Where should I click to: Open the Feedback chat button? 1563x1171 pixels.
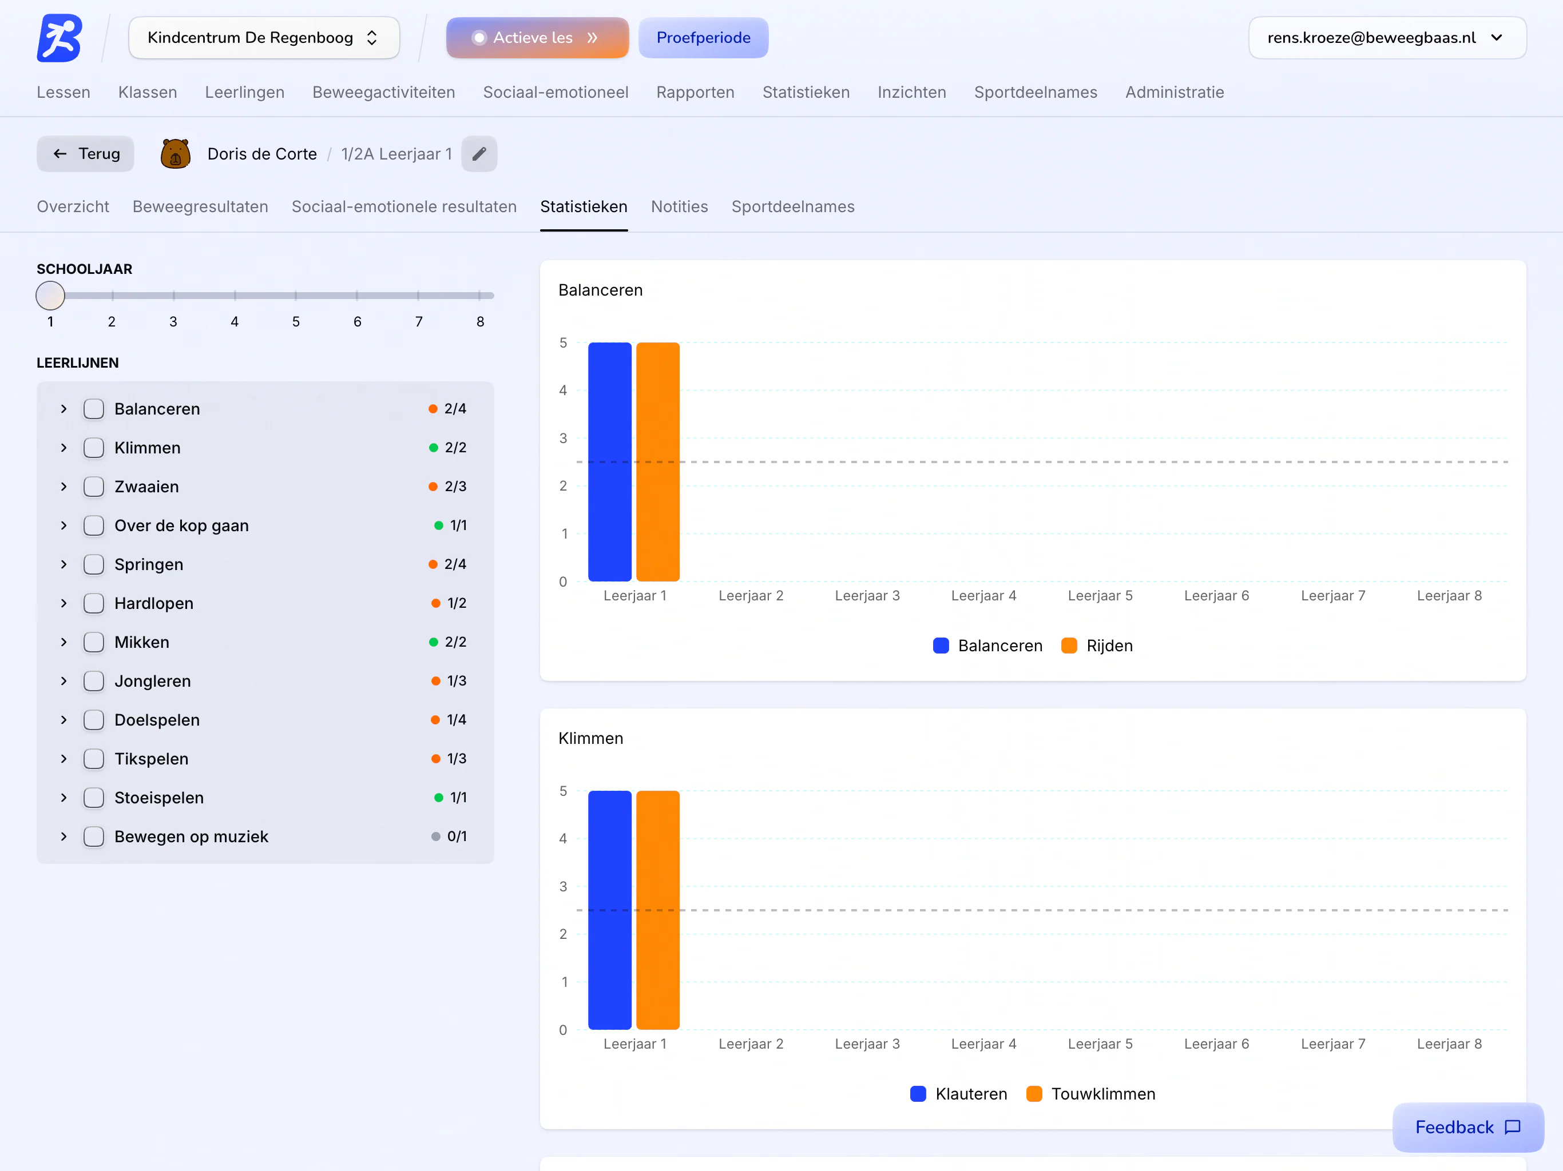click(x=1467, y=1126)
